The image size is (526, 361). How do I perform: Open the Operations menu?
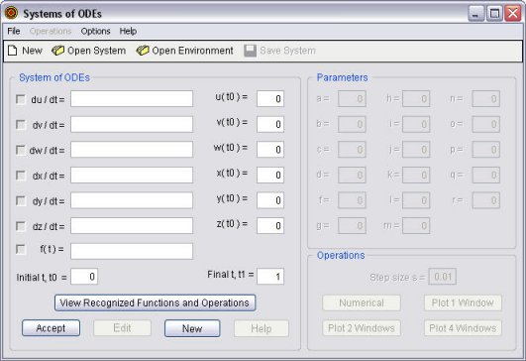51,31
